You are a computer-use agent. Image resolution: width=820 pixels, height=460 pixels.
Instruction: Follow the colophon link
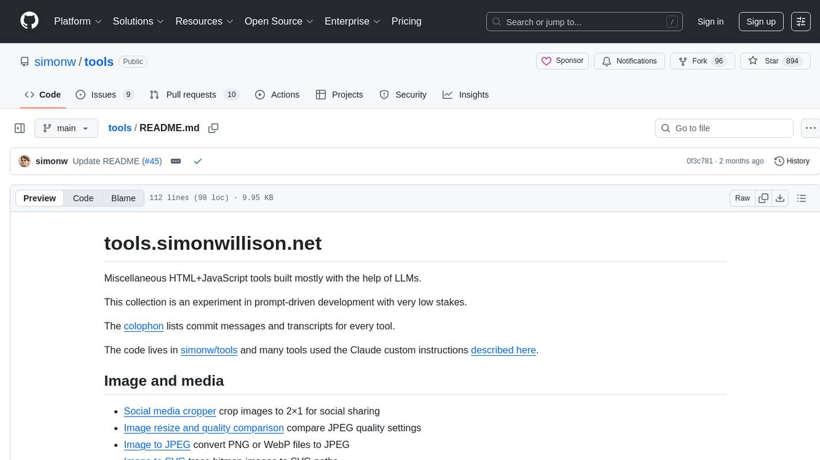point(143,326)
